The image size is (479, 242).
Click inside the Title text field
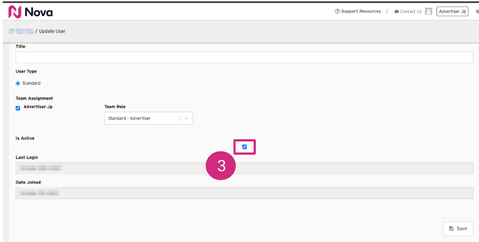244,57
